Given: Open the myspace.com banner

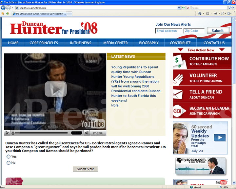Looking at the screenshot, I should click(x=201, y=166).
